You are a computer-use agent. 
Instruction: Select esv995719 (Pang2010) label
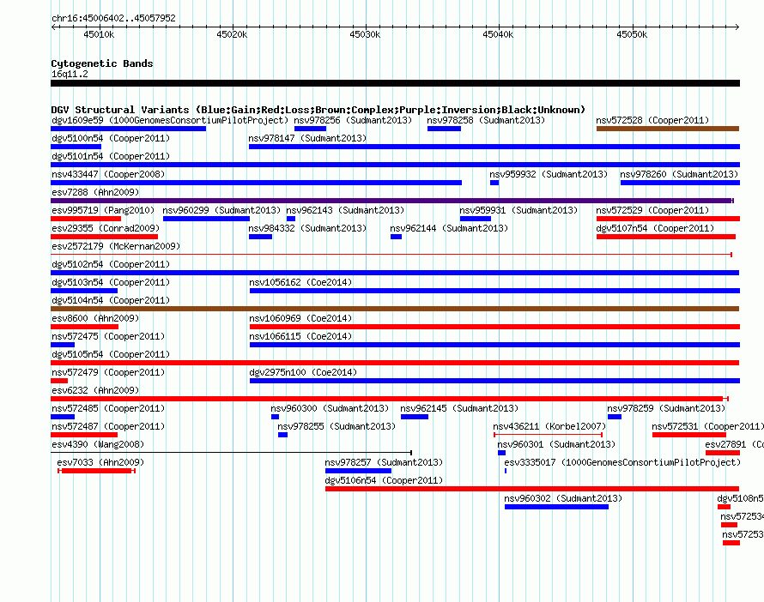tap(103, 210)
